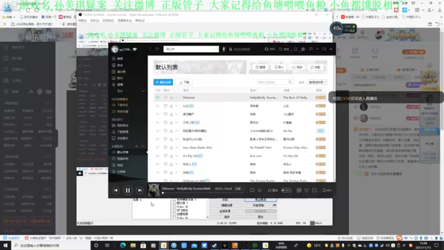Click the 插件 plugins button in OBS window
The width and height of the screenshot is (444, 250).
[x=226, y=217]
